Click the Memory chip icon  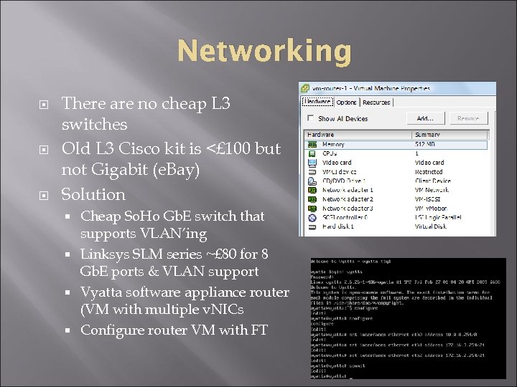pyautogui.click(x=312, y=145)
